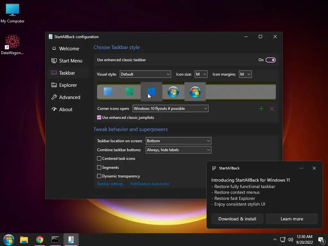Open the taskbar clock and date

tap(305, 240)
